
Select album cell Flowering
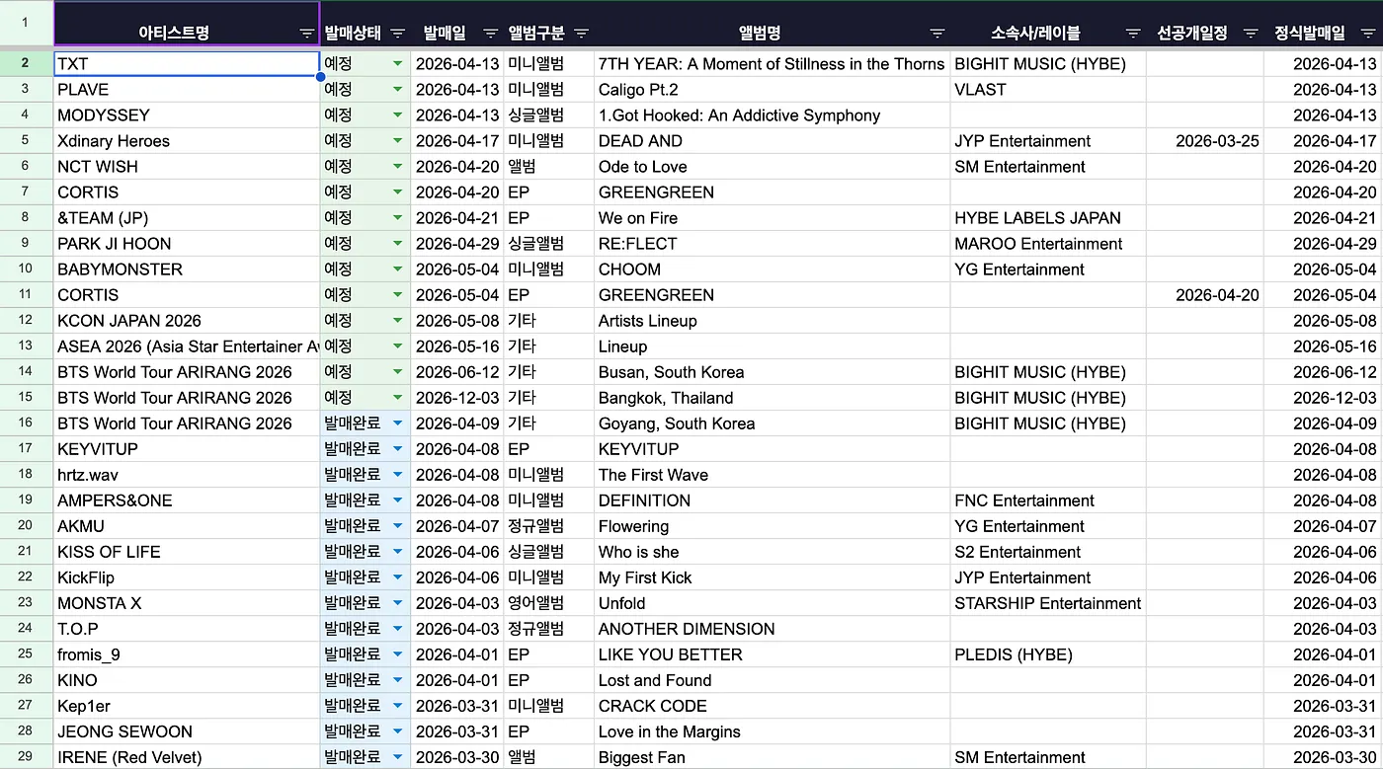(772, 526)
